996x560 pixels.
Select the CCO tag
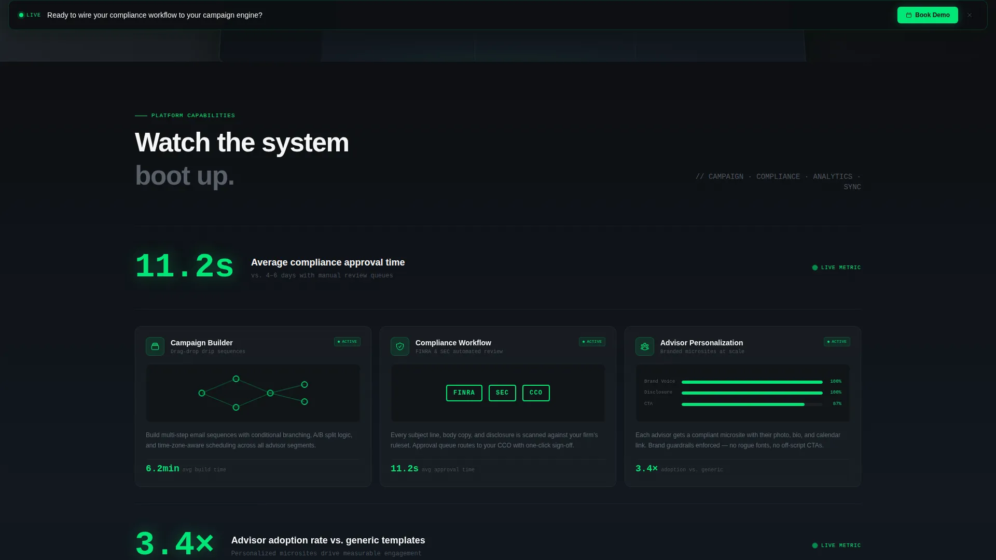tap(536, 393)
